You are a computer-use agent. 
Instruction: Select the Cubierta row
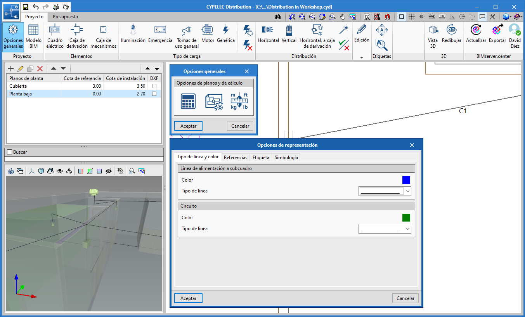click(x=84, y=86)
